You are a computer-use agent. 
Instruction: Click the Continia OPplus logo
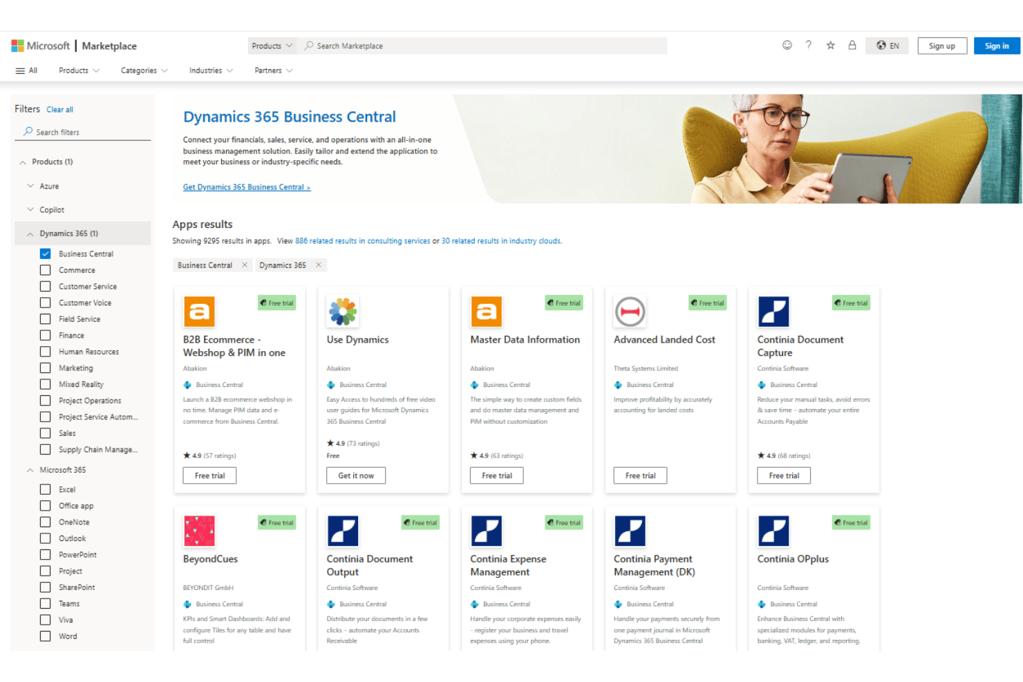773,531
